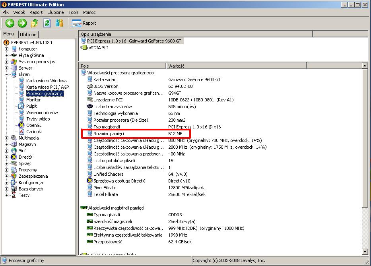Click the Serwer tree icon
The image size is (371, 266).
point(14,68)
